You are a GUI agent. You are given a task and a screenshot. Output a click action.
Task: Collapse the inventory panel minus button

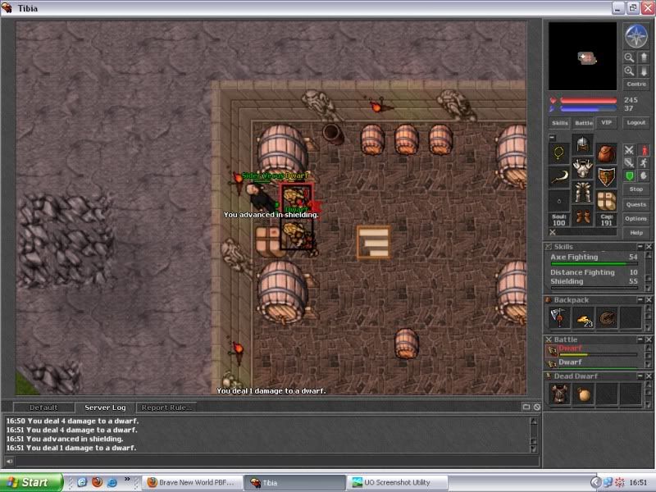pyautogui.click(x=552, y=137)
